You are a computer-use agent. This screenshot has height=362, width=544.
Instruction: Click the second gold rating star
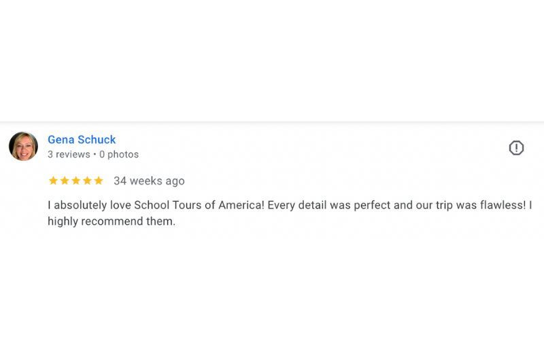pos(65,181)
